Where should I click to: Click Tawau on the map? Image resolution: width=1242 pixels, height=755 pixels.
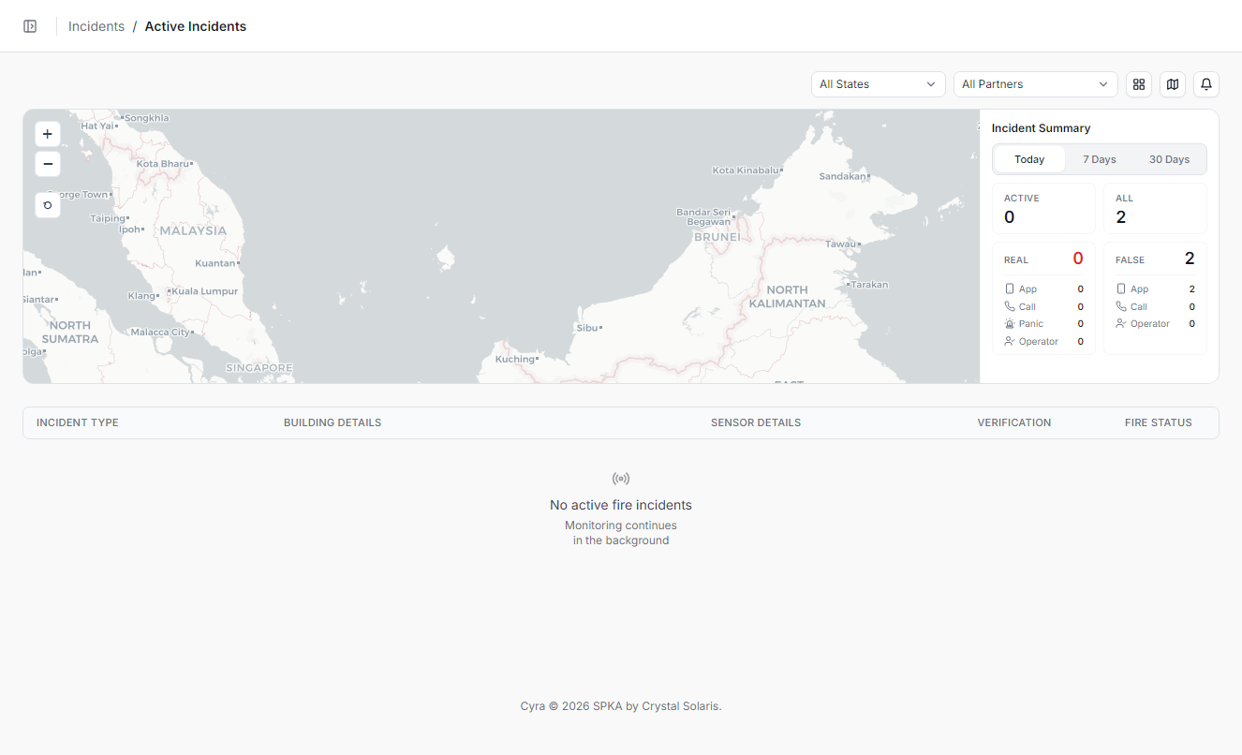click(841, 244)
